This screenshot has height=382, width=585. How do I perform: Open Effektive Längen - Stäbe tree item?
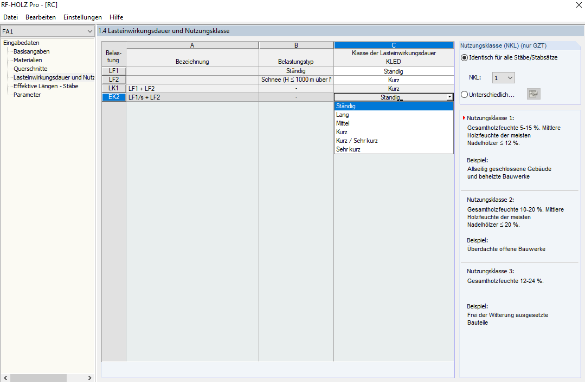pyautogui.click(x=46, y=86)
